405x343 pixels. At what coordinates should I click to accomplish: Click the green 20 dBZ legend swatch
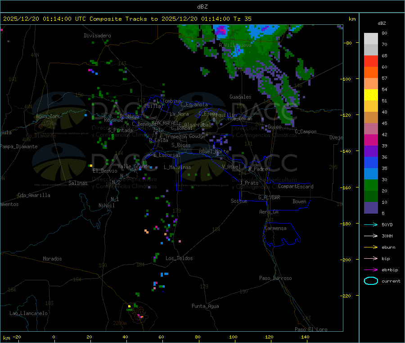(371, 185)
